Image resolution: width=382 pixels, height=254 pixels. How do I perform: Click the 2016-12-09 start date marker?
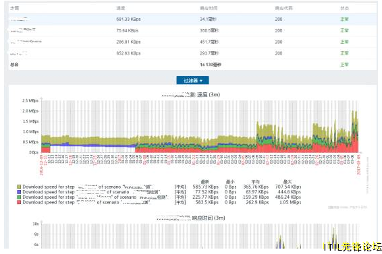point(41,164)
